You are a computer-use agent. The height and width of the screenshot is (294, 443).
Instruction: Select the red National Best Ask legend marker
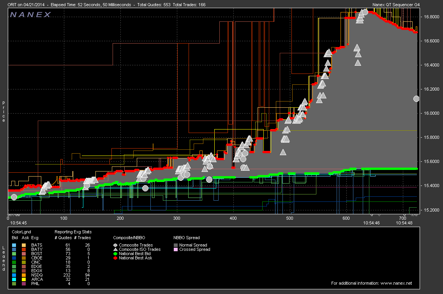[x=115, y=258]
